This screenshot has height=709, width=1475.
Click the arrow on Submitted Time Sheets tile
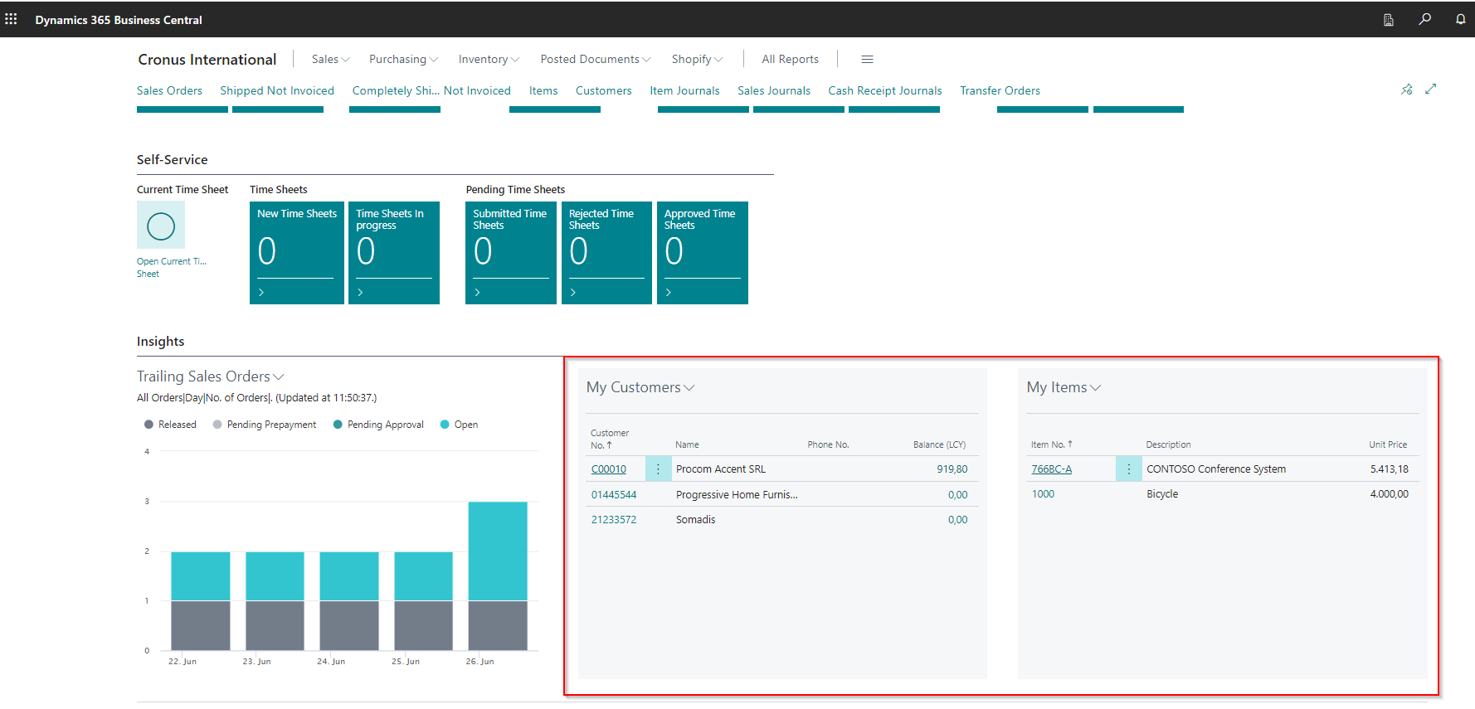[x=477, y=292]
